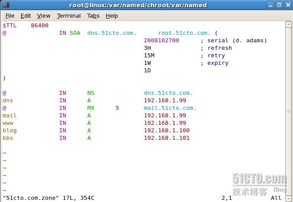Click the scrollbar down arrow

pyautogui.click(x=289, y=198)
